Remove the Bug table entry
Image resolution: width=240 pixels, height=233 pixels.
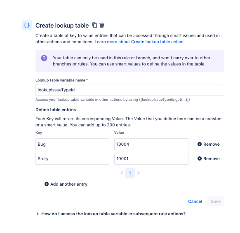pyautogui.click(x=209, y=144)
